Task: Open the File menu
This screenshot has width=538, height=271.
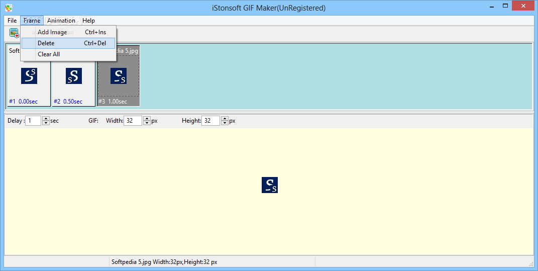Action: (x=12, y=21)
